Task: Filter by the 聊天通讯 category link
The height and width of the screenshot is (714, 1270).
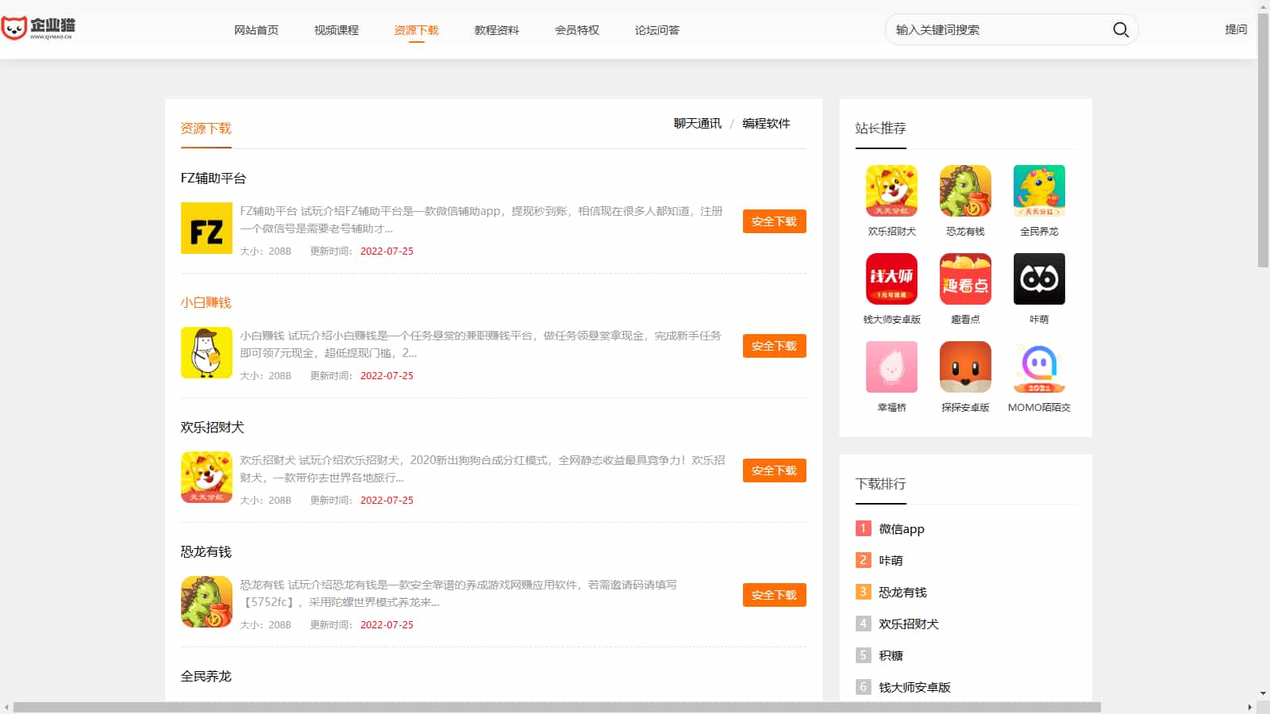Action: point(698,124)
